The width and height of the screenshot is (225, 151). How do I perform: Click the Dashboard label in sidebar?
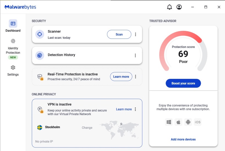[x=13, y=30]
